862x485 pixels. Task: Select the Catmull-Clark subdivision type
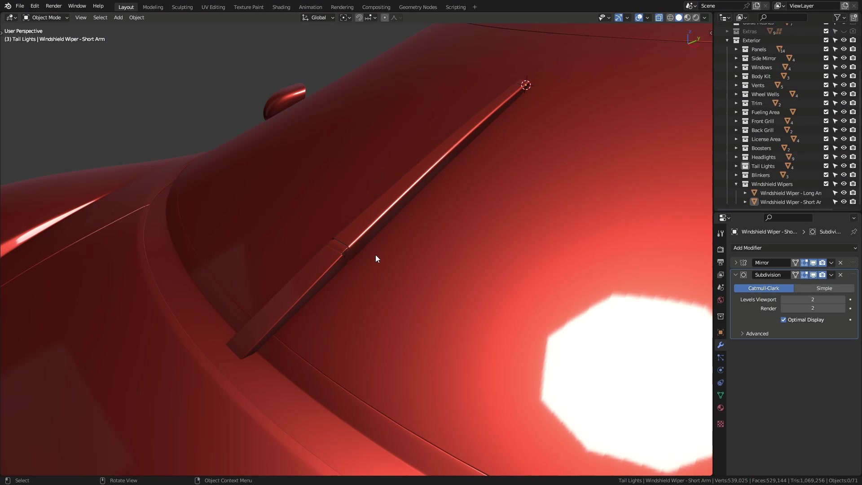pos(764,288)
